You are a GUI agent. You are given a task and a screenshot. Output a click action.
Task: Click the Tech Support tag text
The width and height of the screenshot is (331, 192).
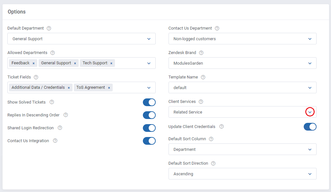(x=95, y=63)
